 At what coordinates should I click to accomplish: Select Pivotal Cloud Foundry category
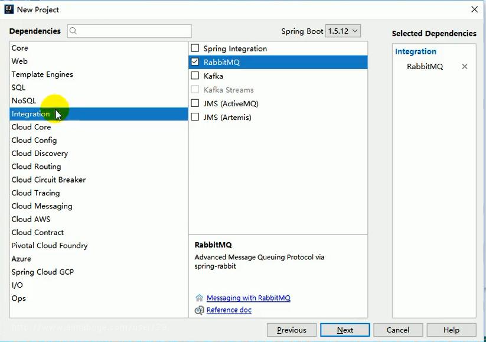(x=99, y=246)
